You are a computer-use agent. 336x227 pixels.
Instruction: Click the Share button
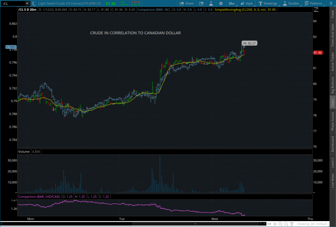tap(187, 3)
